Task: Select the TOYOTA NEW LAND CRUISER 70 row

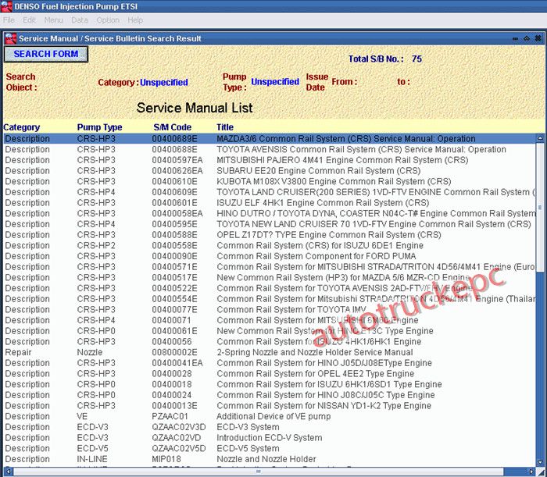Action: [270, 224]
